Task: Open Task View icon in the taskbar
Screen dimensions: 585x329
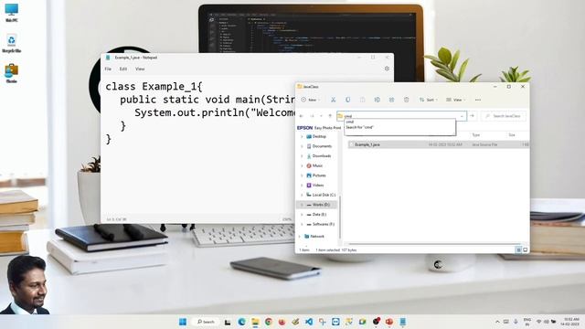Action: click(x=228, y=322)
